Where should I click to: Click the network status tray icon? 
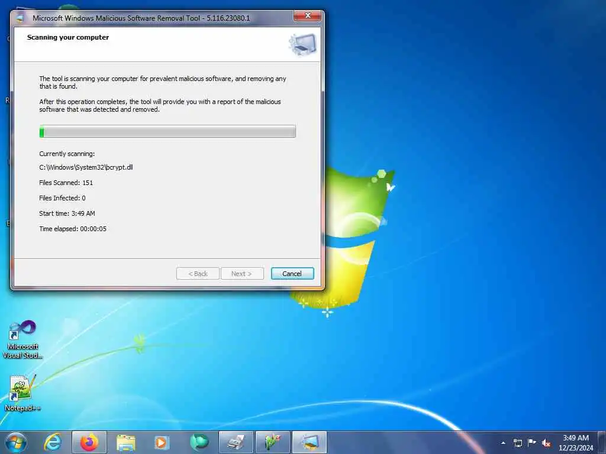pyautogui.click(x=517, y=443)
